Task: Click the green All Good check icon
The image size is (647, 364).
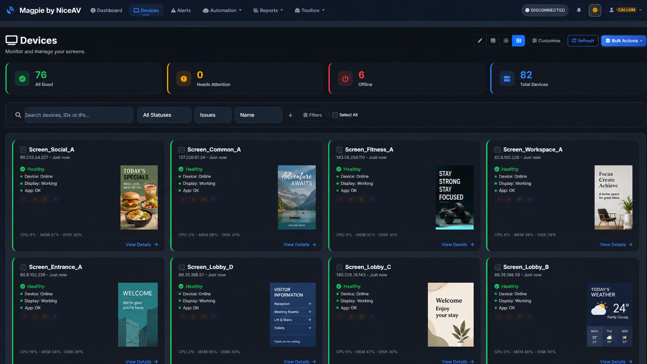Action: 22,79
